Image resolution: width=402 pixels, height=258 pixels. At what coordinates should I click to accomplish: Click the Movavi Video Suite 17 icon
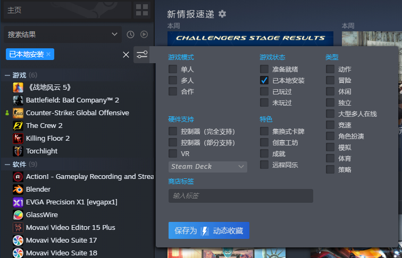point(18,240)
